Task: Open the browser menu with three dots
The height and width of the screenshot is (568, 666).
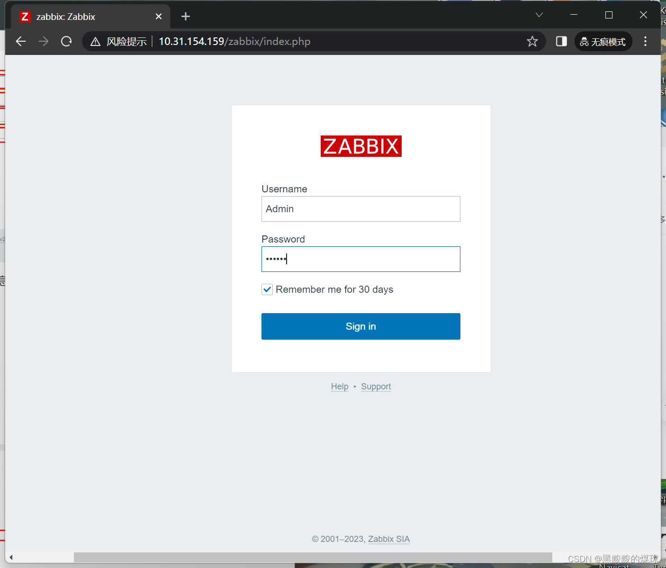Action: tap(645, 41)
